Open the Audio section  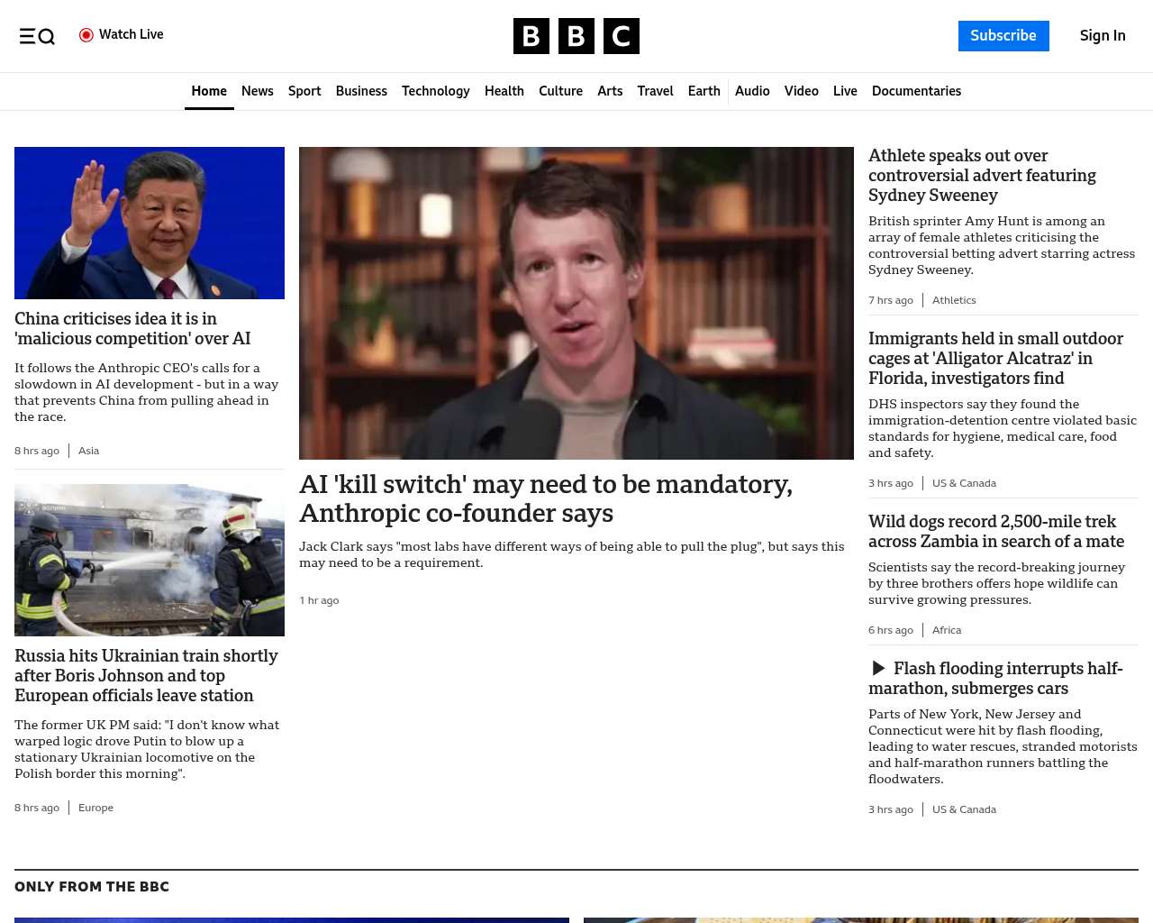[x=752, y=91]
